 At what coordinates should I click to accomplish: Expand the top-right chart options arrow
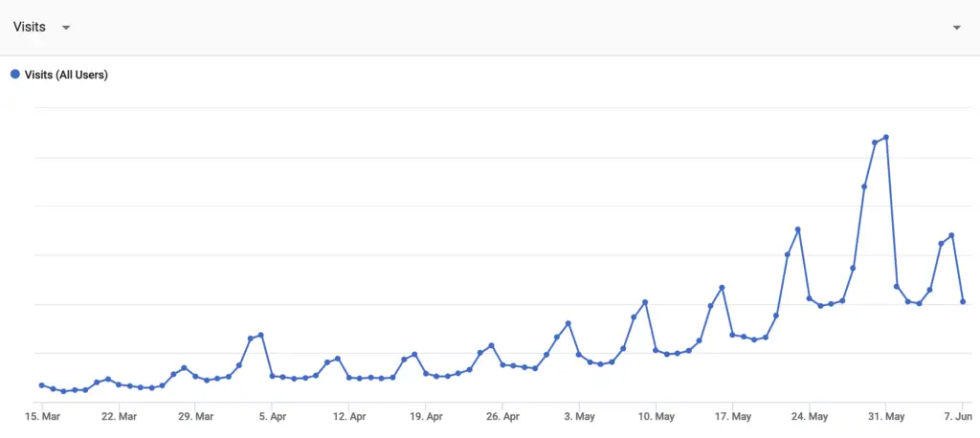point(956,28)
